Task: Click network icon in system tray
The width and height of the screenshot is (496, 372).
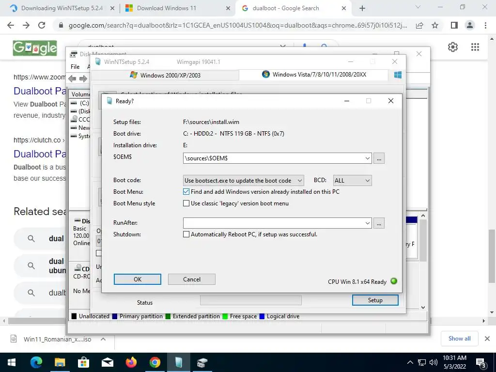Action: click(422, 362)
